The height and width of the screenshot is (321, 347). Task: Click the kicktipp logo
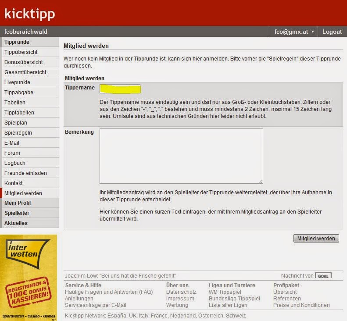[29, 14]
